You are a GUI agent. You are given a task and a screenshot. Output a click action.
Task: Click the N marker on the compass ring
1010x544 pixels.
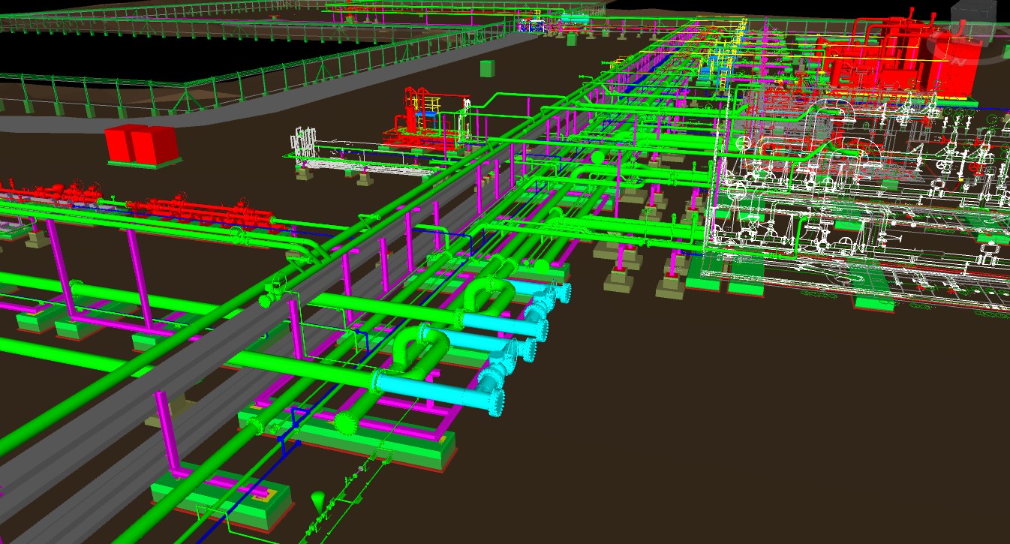tap(957, 62)
